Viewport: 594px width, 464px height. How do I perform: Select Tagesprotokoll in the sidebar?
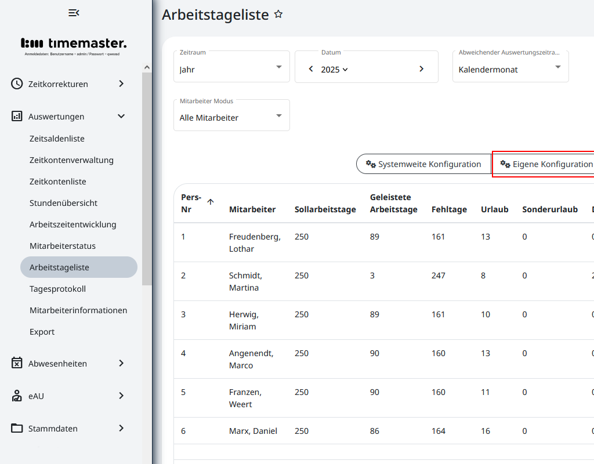tap(58, 288)
